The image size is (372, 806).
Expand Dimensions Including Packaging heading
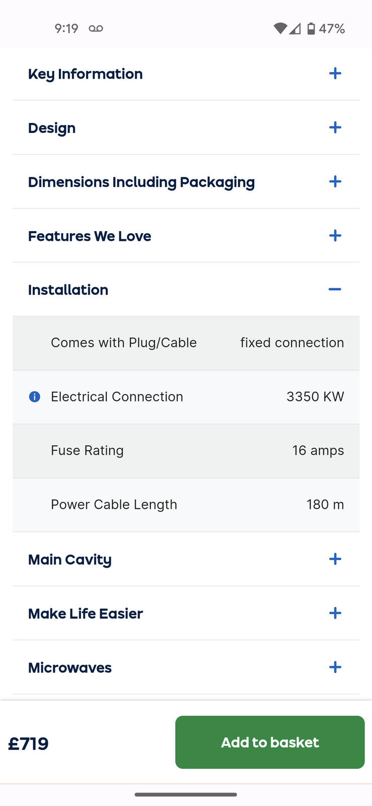pos(141,182)
